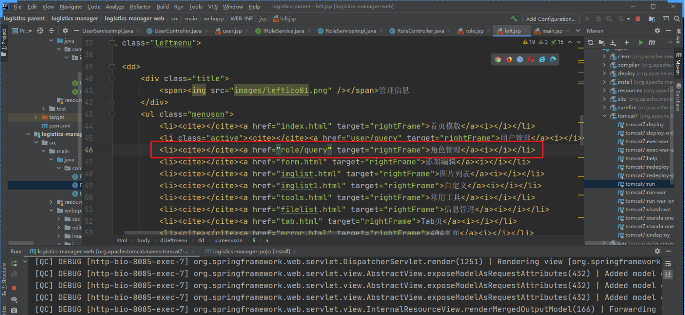Click the green Build project hammer icon

point(514,19)
